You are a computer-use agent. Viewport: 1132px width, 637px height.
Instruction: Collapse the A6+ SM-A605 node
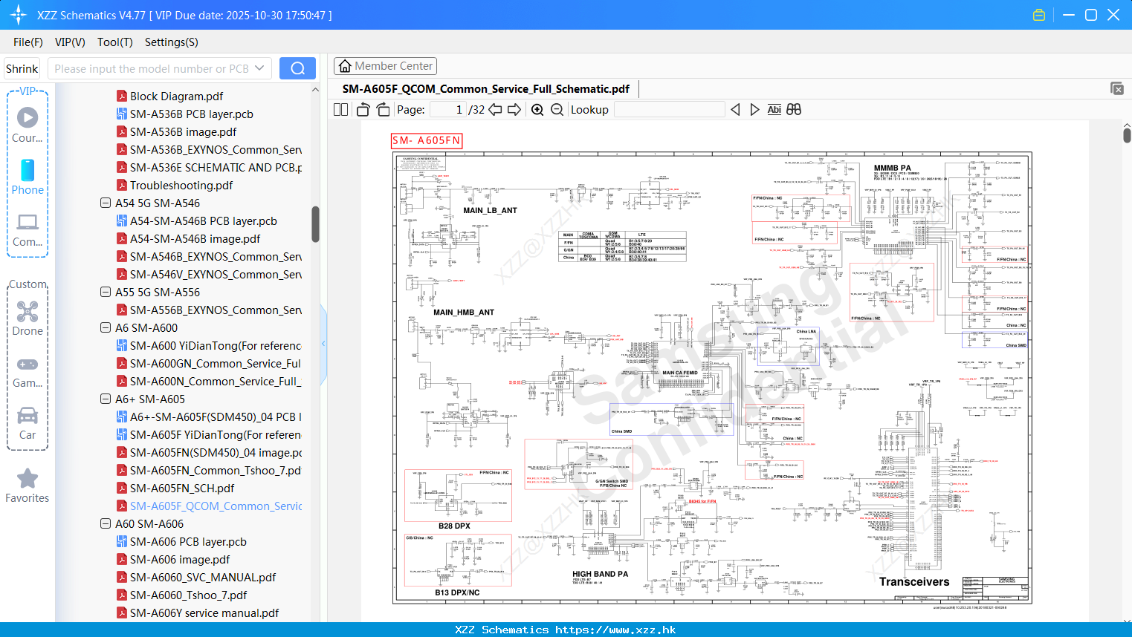click(106, 399)
